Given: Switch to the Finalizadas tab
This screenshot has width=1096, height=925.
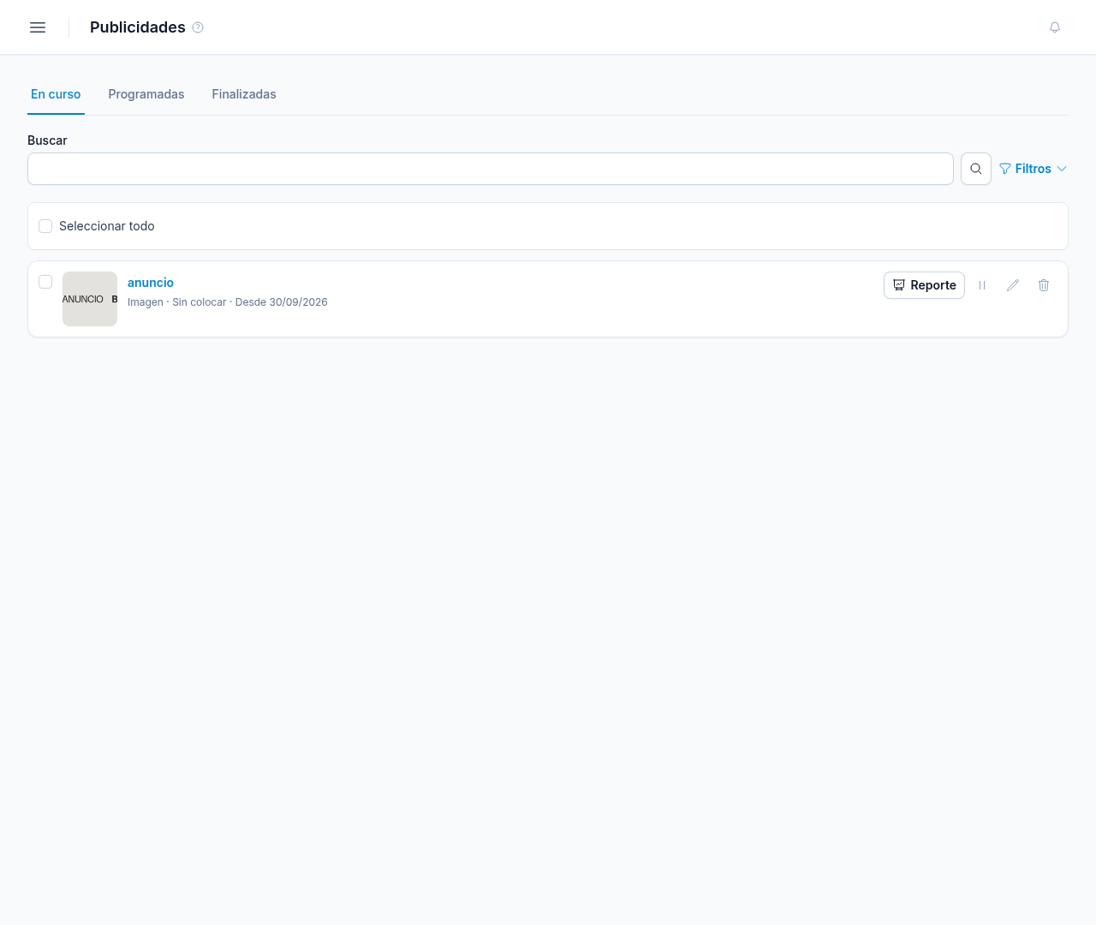Looking at the screenshot, I should (244, 94).
